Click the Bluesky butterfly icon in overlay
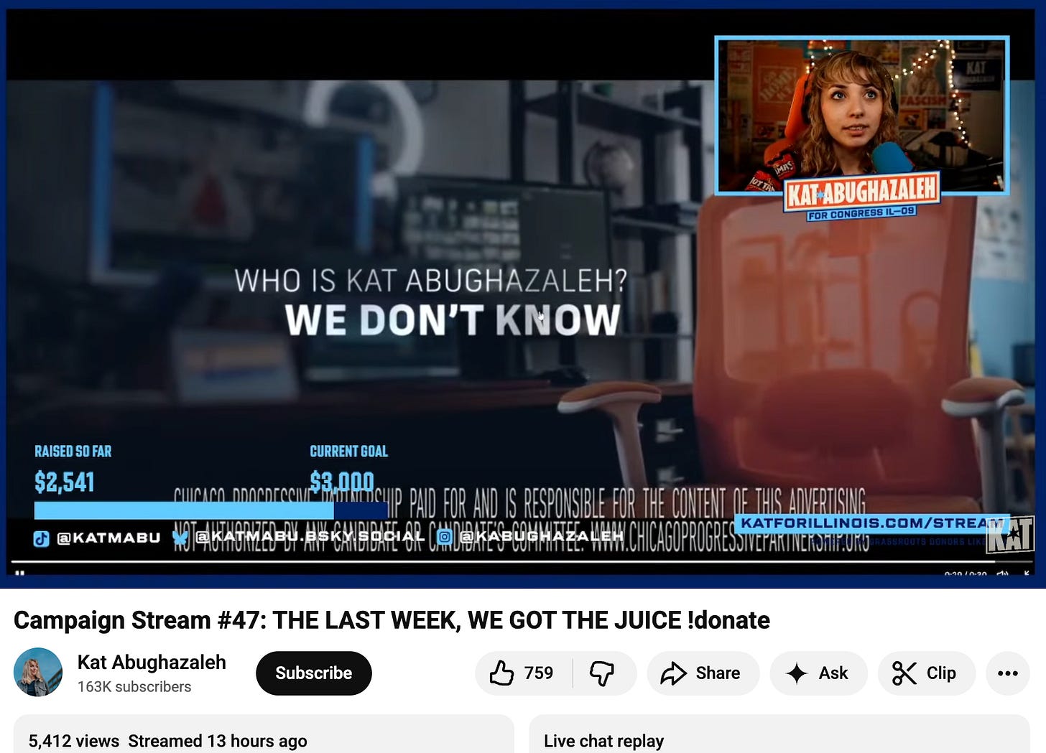1046x753 pixels. tap(180, 537)
